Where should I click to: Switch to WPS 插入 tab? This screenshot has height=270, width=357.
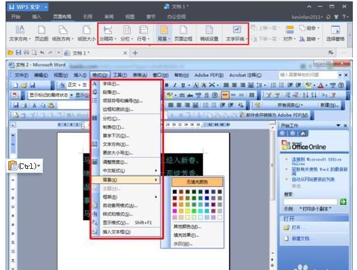pos(37,17)
